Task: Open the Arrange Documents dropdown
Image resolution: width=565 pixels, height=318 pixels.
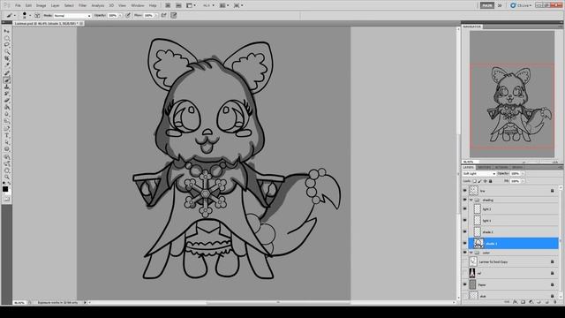Action: pos(224,5)
